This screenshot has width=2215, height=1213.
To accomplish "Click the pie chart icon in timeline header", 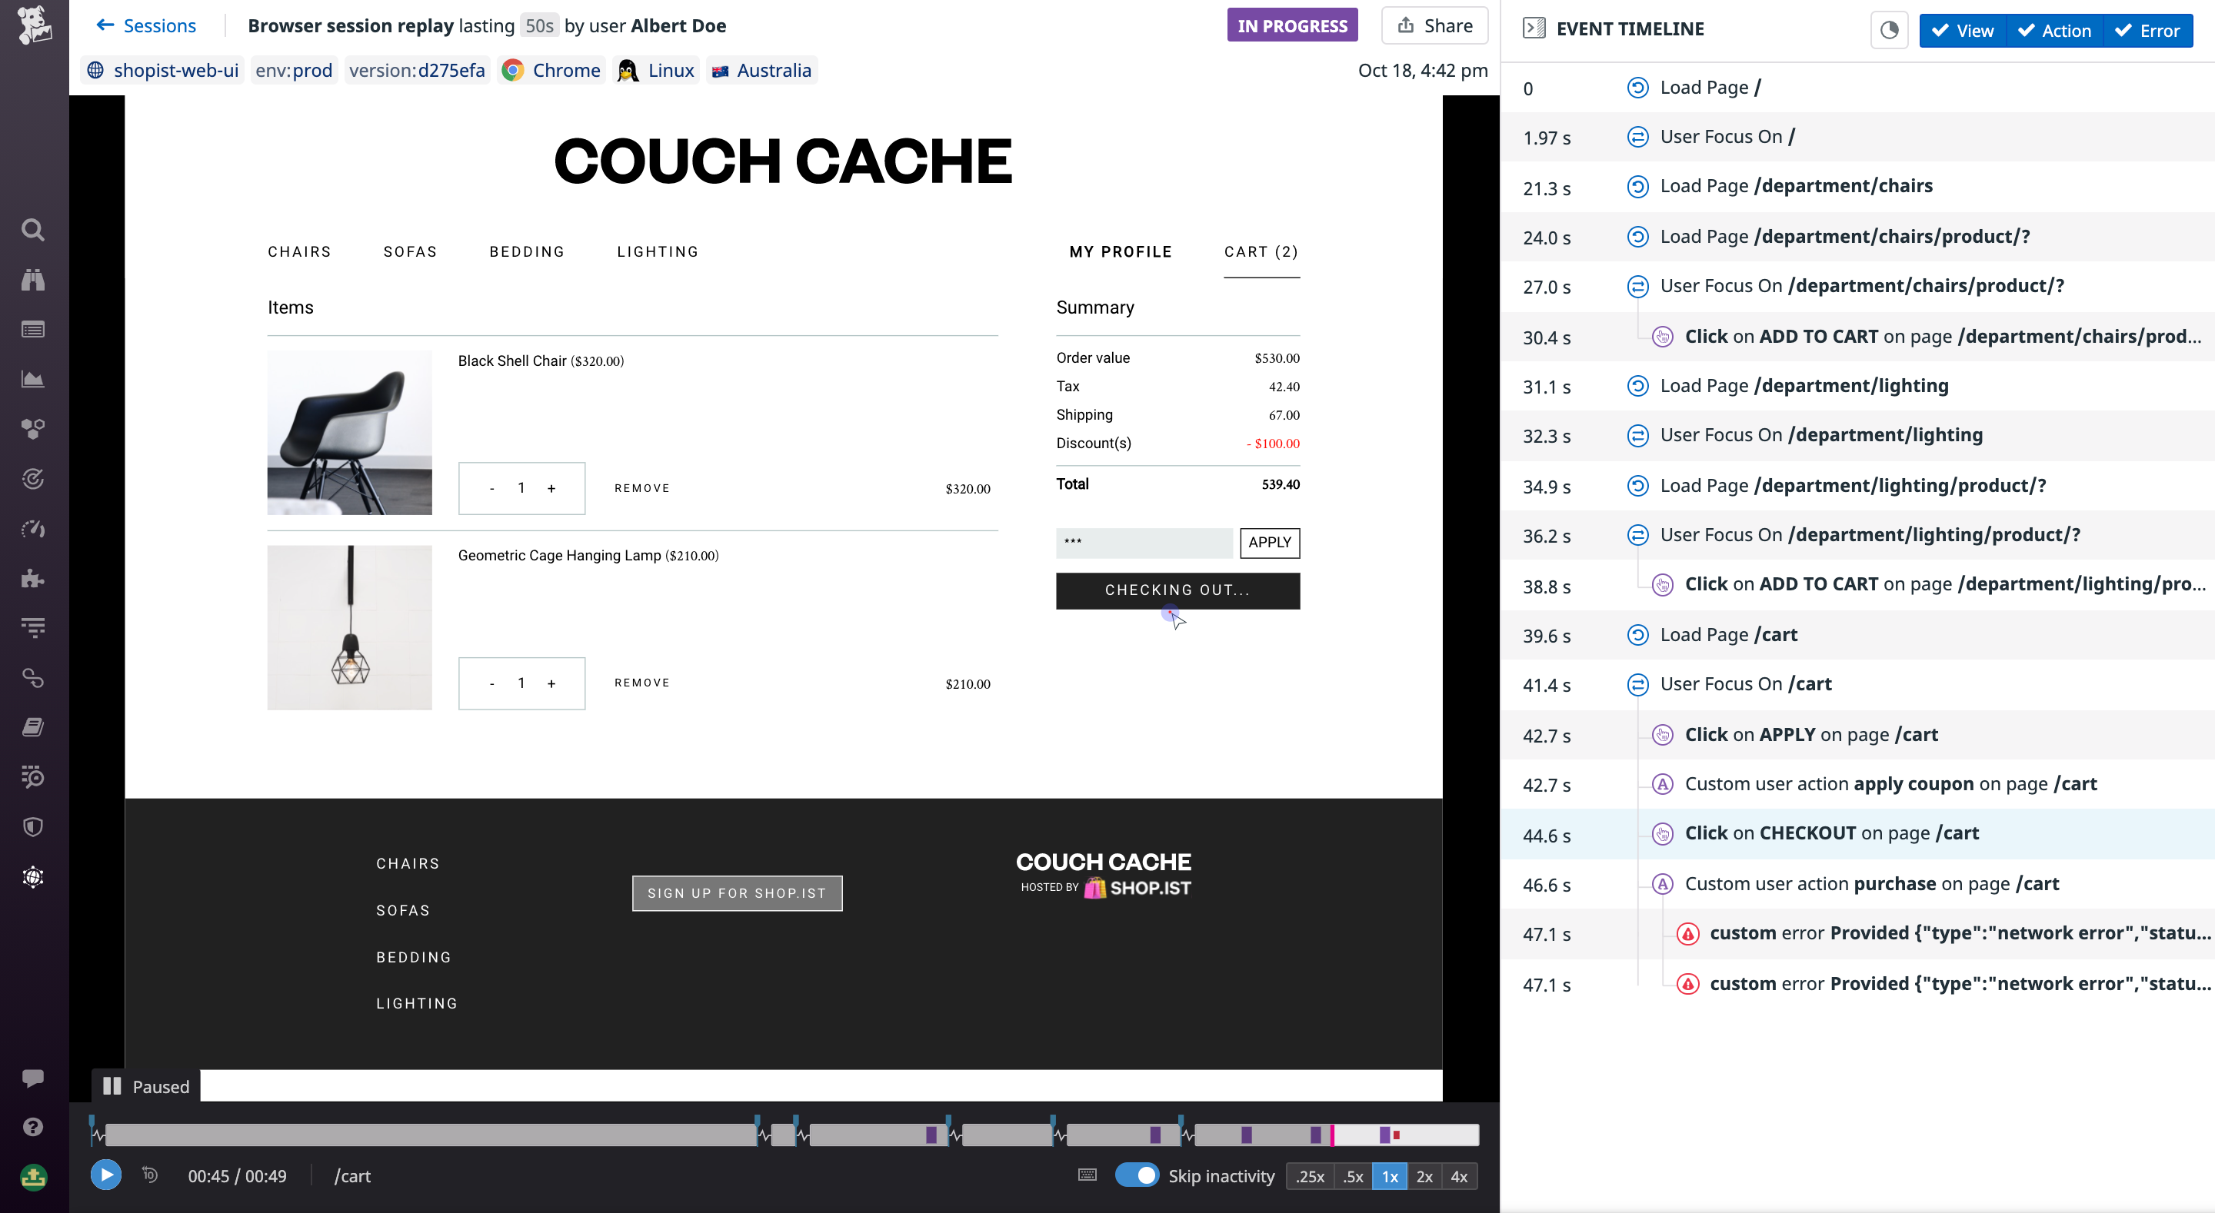I will click(x=1889, y=30).
